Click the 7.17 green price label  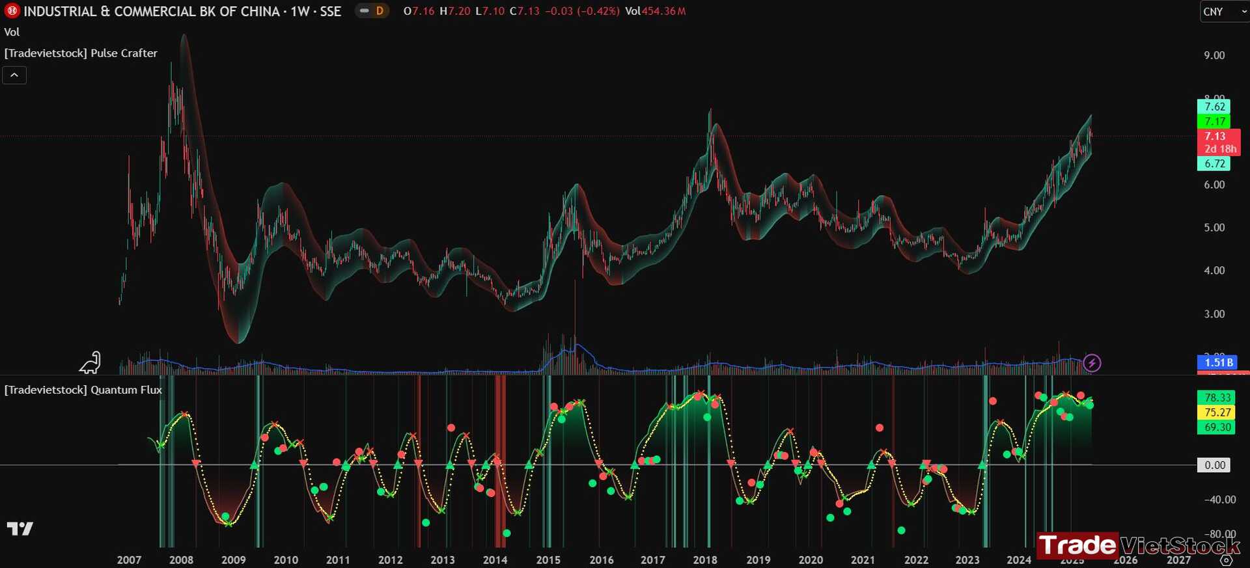point(1214,121)
